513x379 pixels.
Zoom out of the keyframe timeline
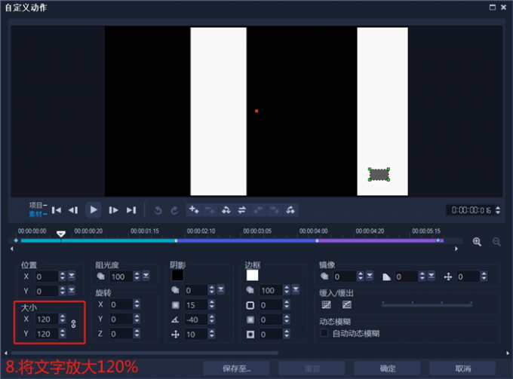point(496,242)
